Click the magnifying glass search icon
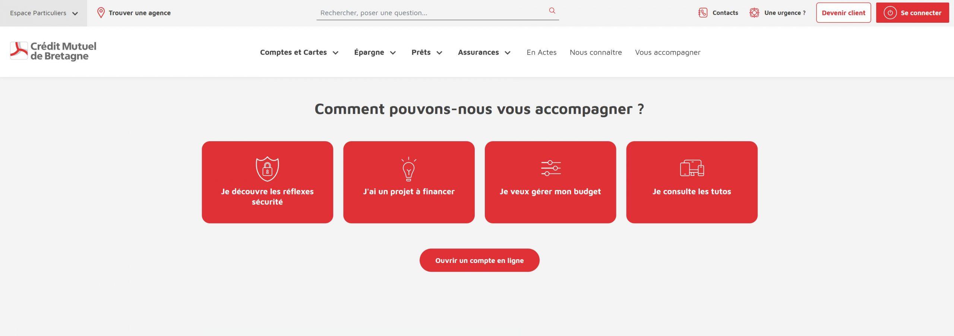The image size is (954, 336). [x=552, y=11]
